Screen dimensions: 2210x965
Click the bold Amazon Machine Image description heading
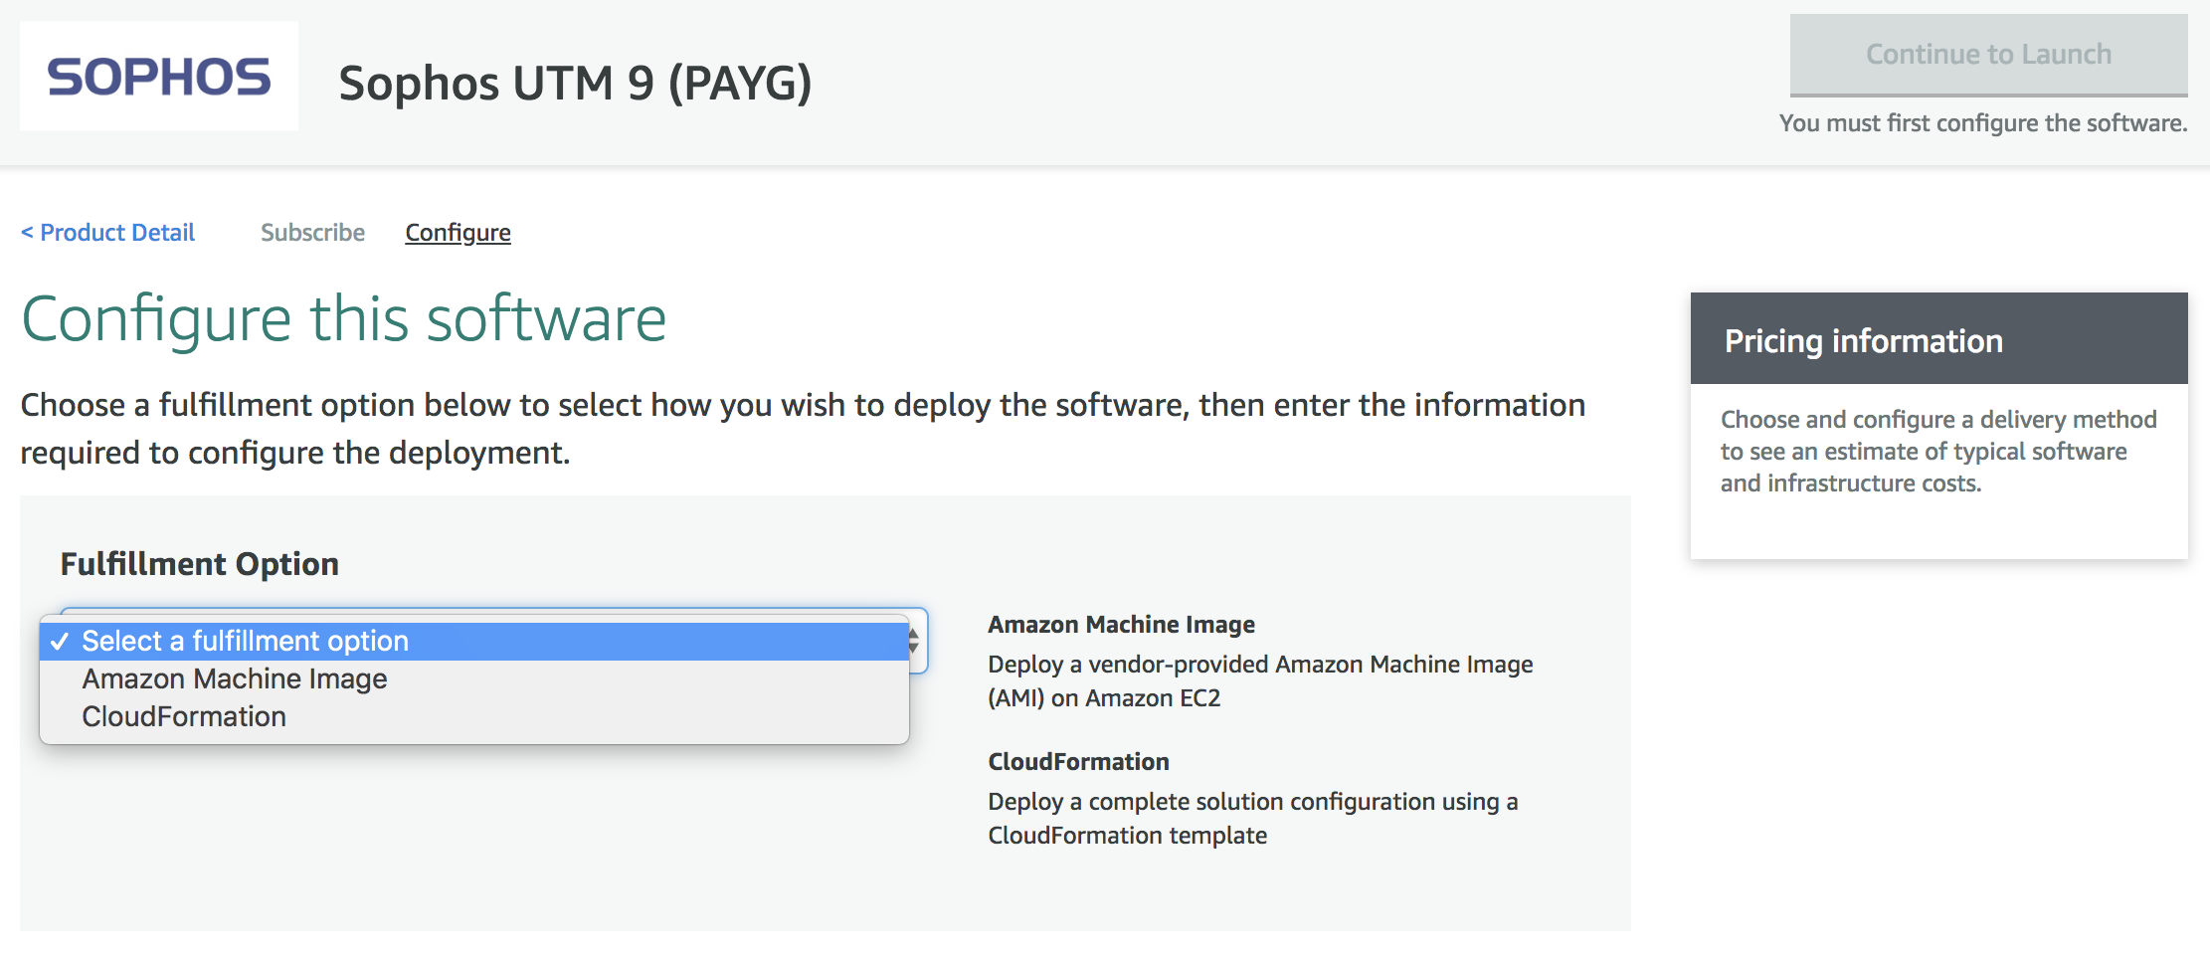[x=1121, y=625]
